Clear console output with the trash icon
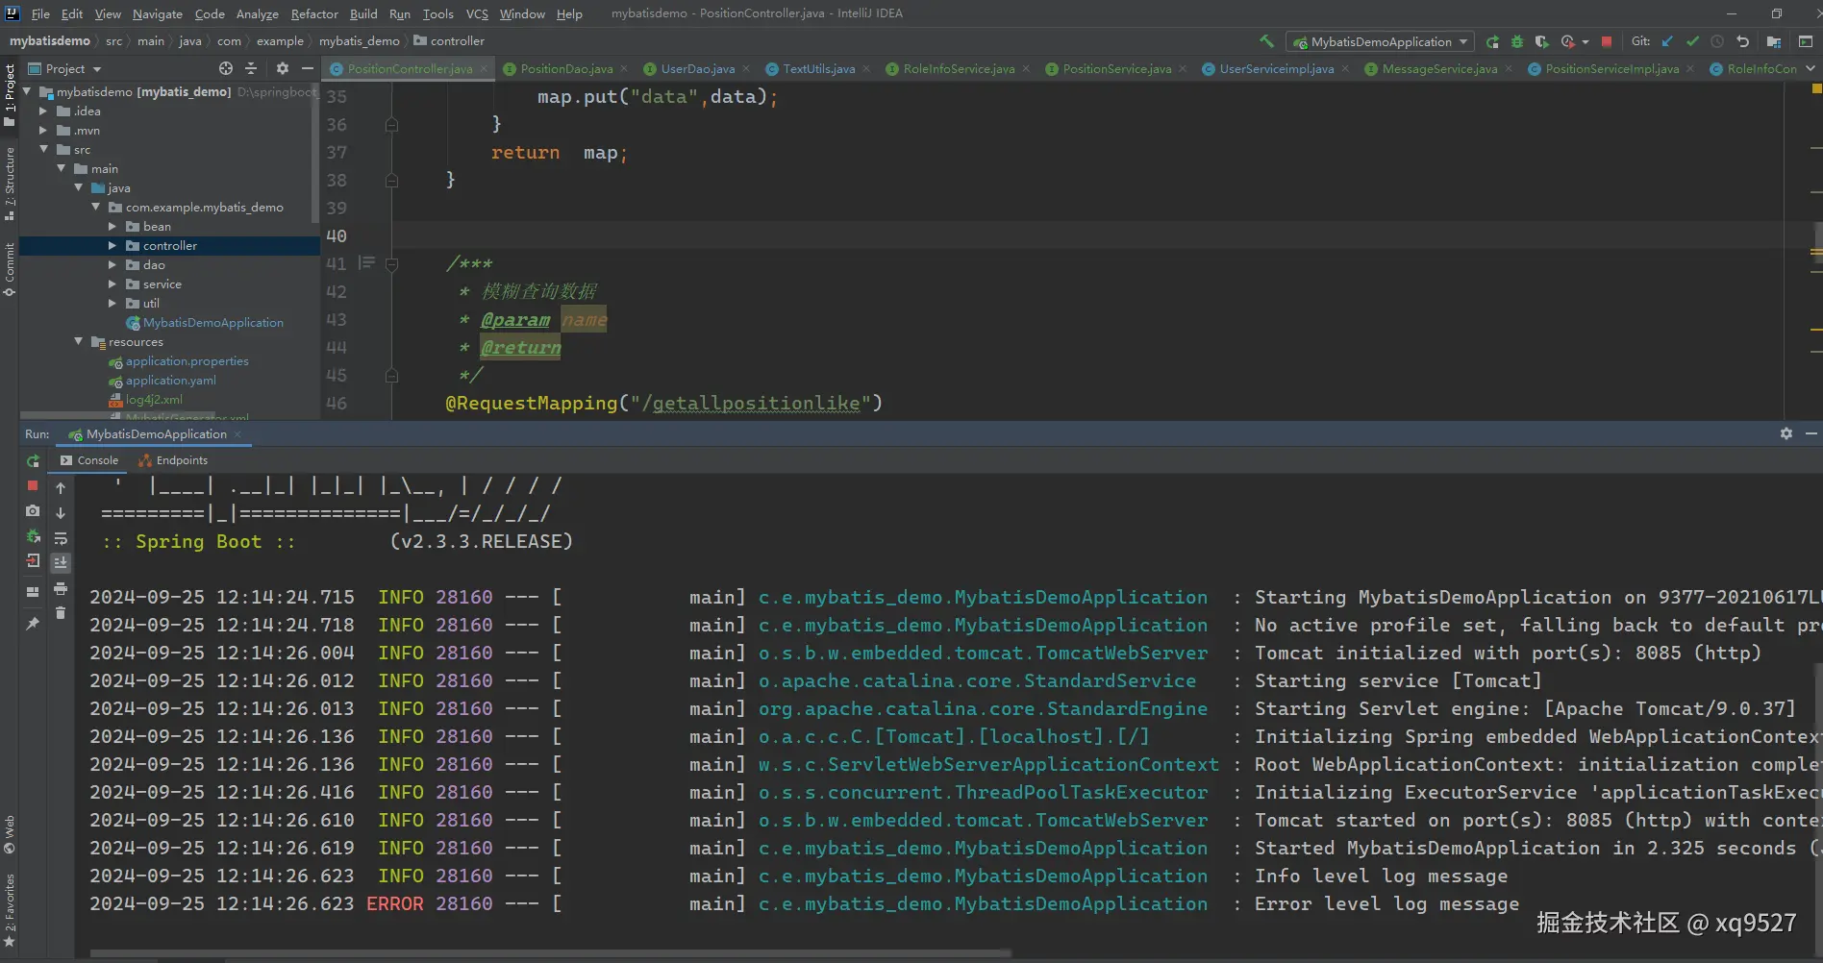Image resolution: width=1823 pixels, height=963 pixels. 61,613
